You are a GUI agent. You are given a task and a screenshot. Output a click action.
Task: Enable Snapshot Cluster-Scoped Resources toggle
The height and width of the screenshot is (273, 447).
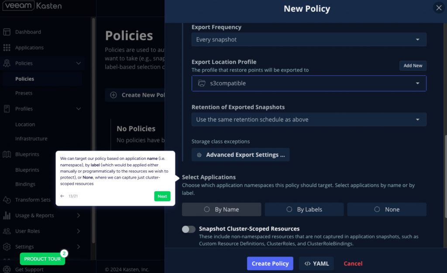tap(189, 229)
